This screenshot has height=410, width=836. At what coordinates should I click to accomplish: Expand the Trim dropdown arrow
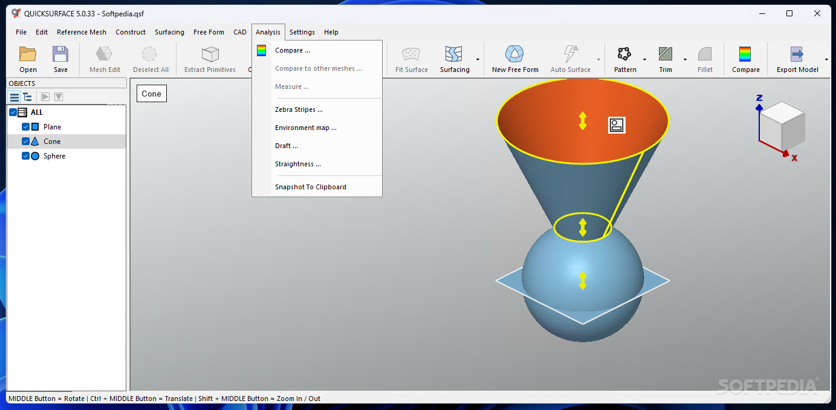(x=685, y=59)
